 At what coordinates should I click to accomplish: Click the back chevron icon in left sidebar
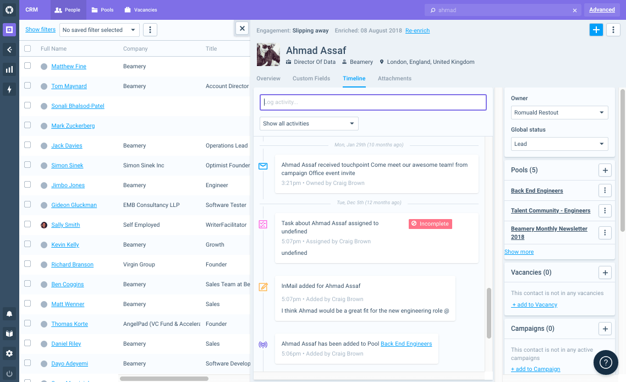click(x=9, y=50)
